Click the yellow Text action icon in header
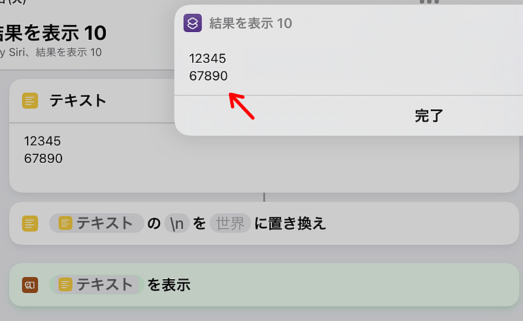The width and height of the screenshot is (523, 321). click(x=30, y=101)
